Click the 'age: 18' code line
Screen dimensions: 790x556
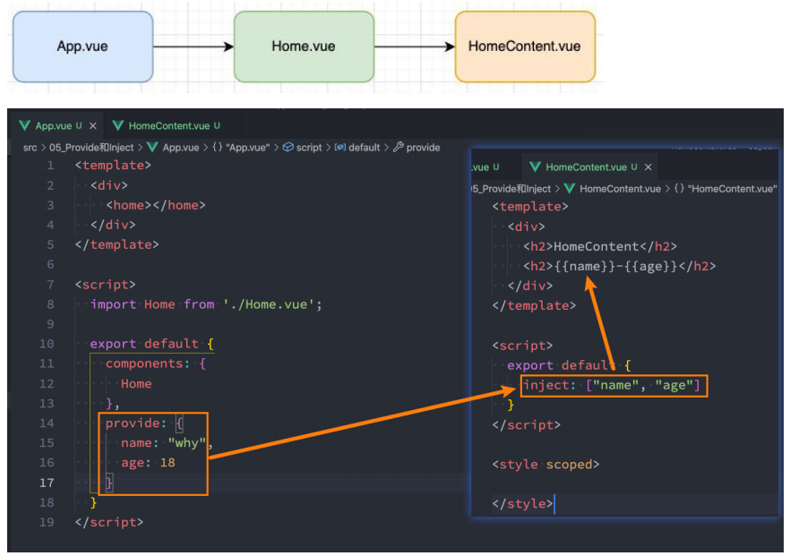point(148,463)
